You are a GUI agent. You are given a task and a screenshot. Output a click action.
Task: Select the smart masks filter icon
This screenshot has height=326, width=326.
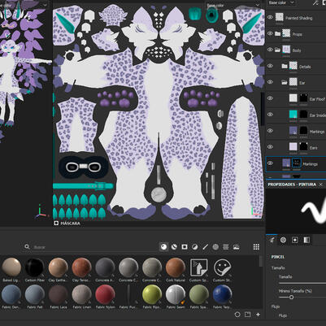pos(185,247)
